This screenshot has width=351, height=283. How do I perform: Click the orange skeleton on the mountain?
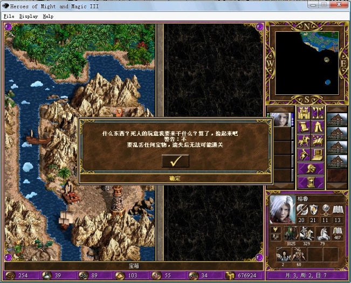[x=119, y=112]
